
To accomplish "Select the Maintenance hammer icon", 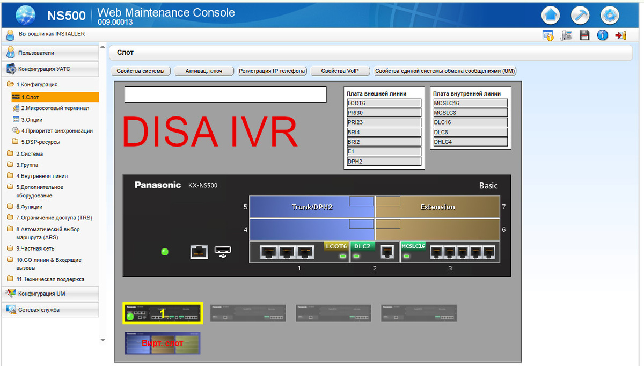I will (580, 15).
